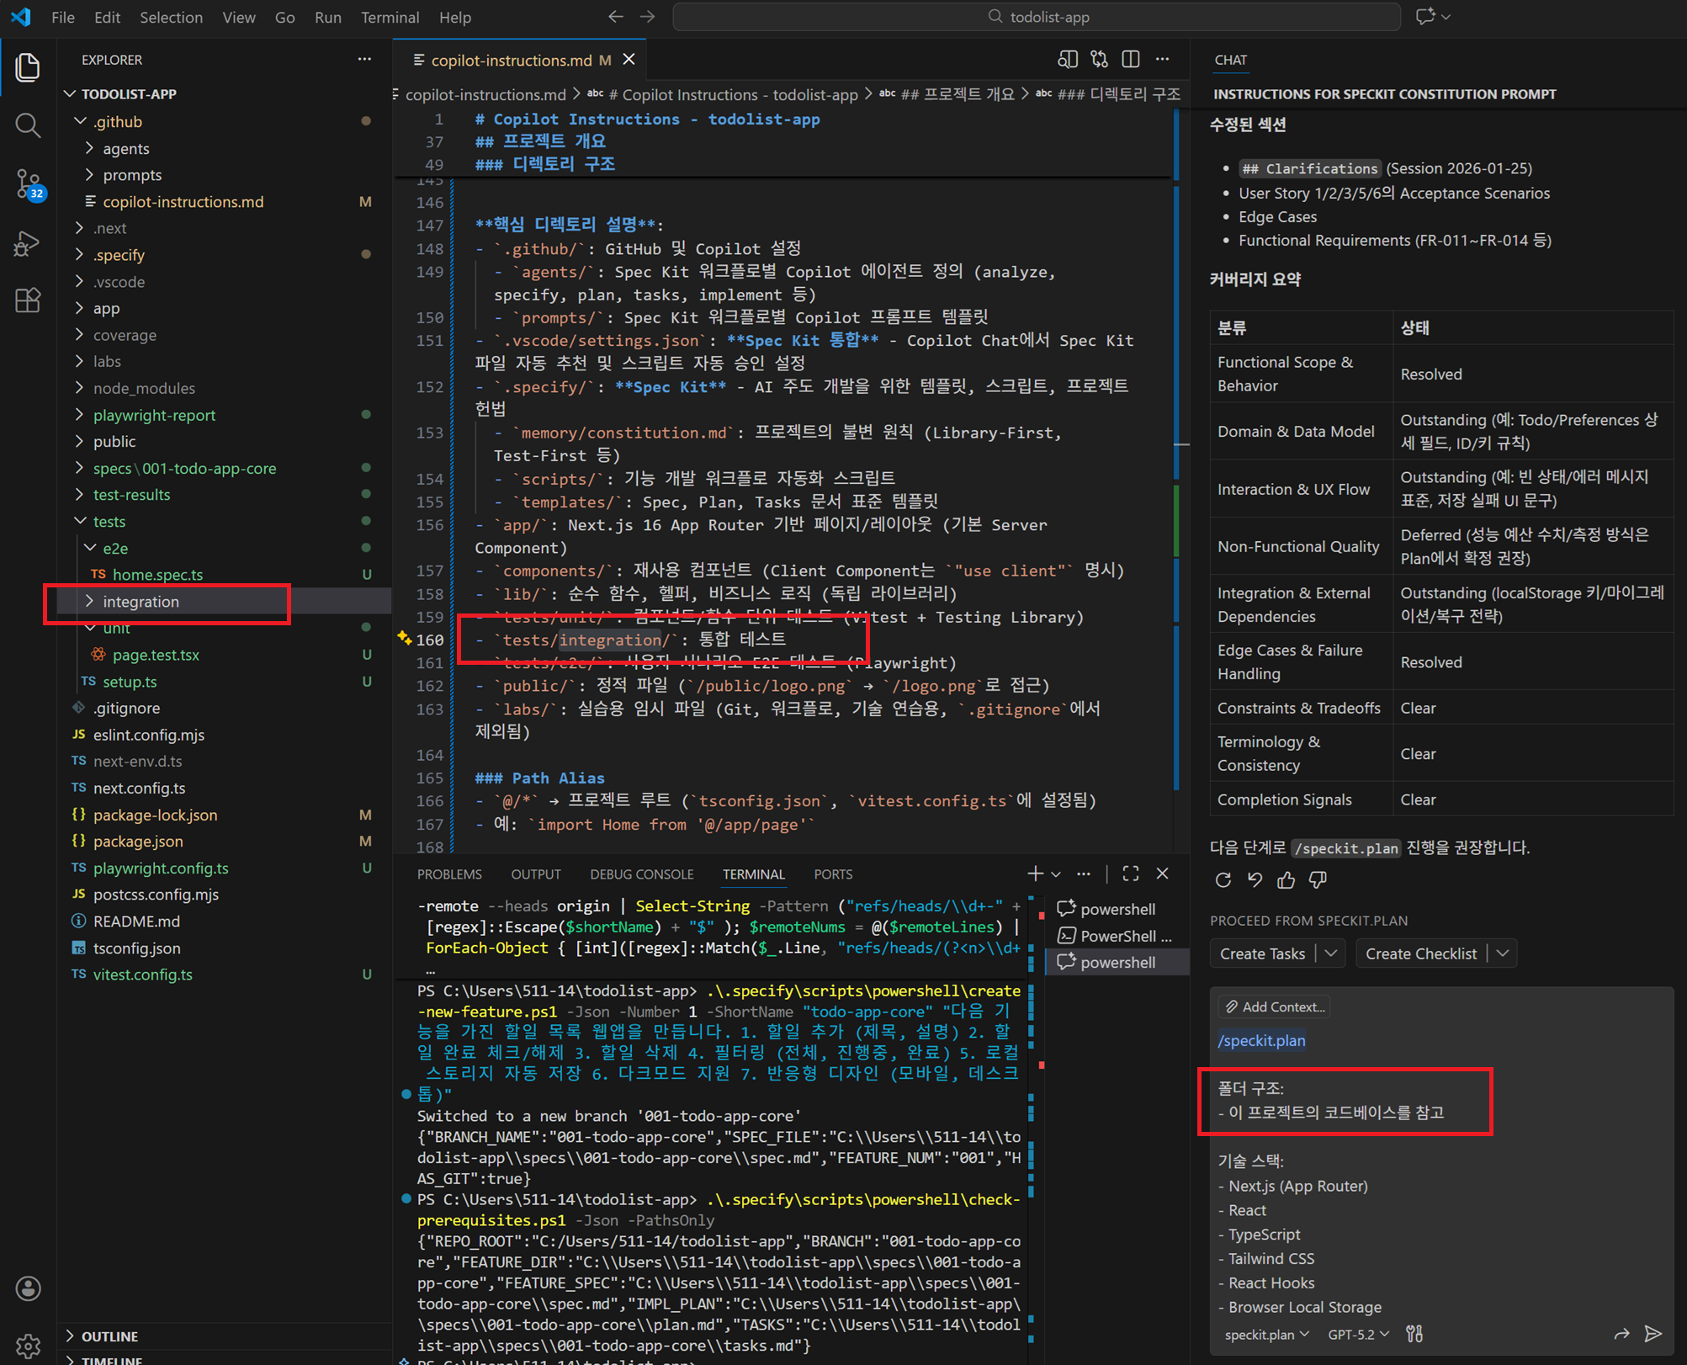Open the Run and Debug view
Image resolution: width=1687 pixels, height=1365 pixels.
point(28,243)
